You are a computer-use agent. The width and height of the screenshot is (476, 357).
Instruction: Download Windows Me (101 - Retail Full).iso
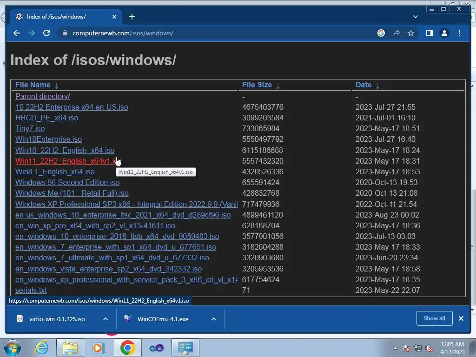pos(72,193)
